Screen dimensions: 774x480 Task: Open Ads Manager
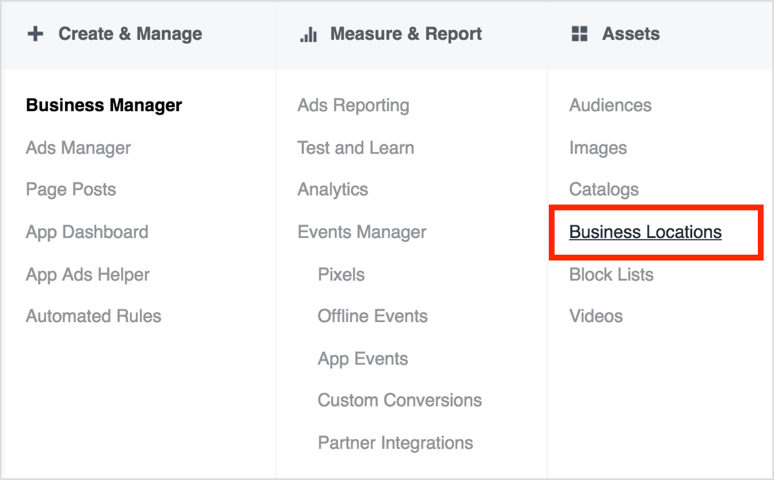pos(78,148)
